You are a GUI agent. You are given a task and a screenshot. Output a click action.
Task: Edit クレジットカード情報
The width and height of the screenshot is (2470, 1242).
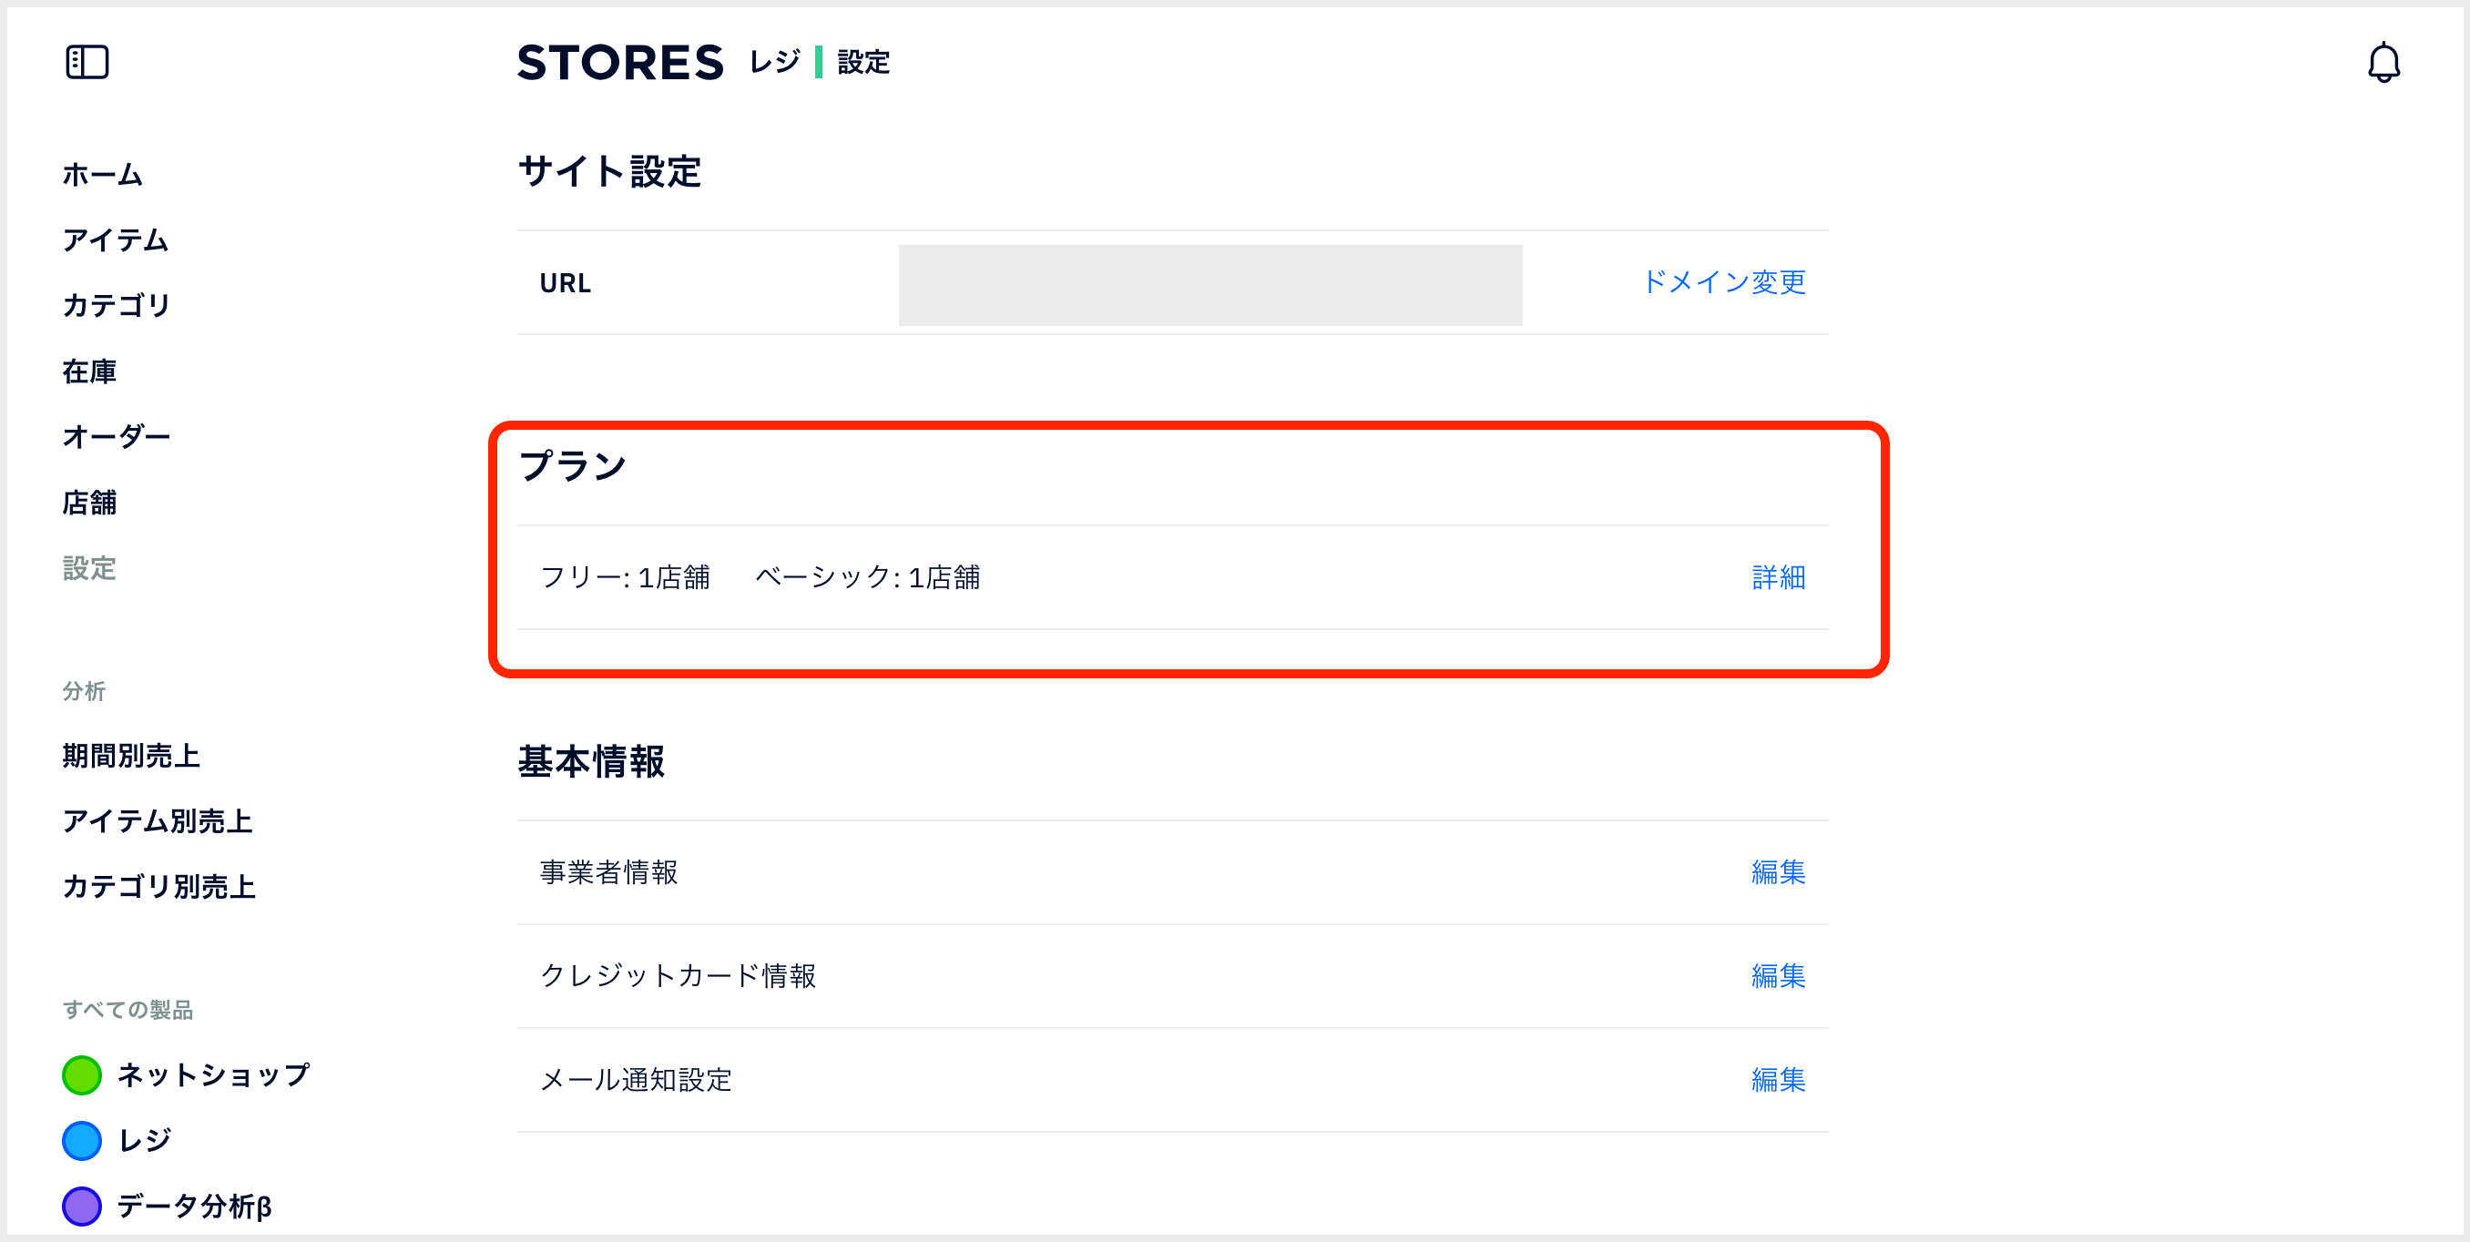pos(1778,975)
